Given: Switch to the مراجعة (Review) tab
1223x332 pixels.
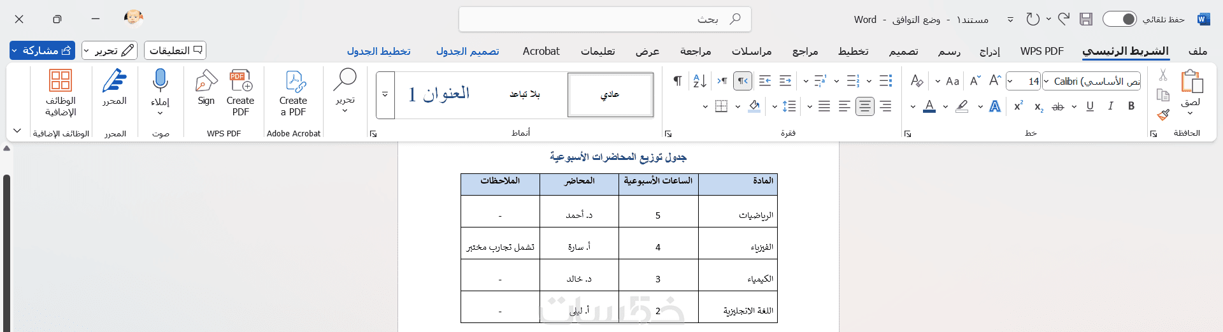Looking at the screenshot, I should click(x=696, y=51).
